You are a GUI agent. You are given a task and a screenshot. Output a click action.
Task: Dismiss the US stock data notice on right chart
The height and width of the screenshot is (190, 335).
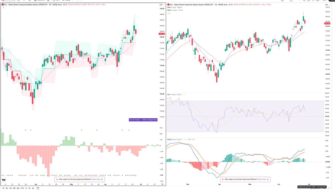(x=268, y=179)
